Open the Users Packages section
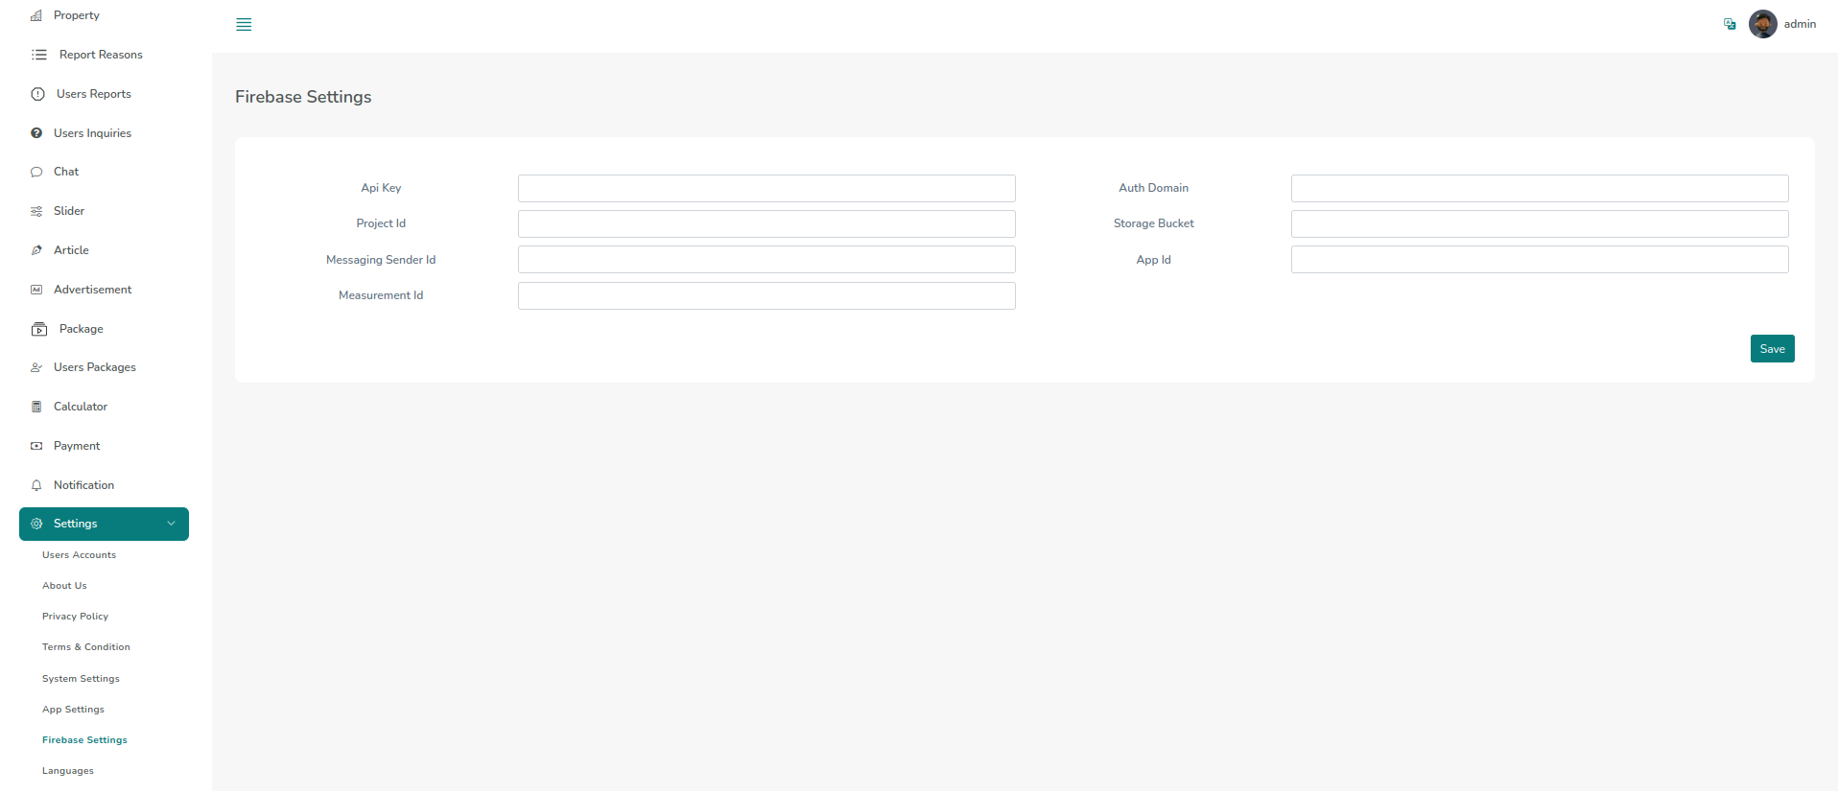1838x794 pixels. pos(95,367)
